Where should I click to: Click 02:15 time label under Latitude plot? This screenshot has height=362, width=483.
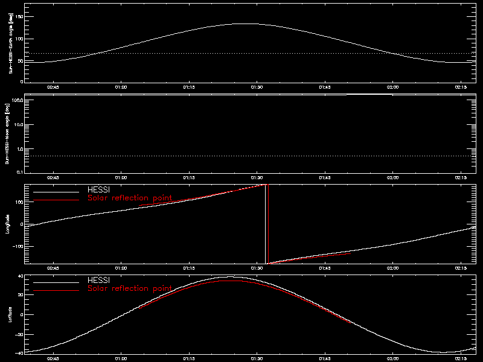[x=461, y=358]
